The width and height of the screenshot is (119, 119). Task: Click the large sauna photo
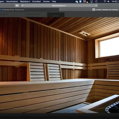[x=59, y=65]
